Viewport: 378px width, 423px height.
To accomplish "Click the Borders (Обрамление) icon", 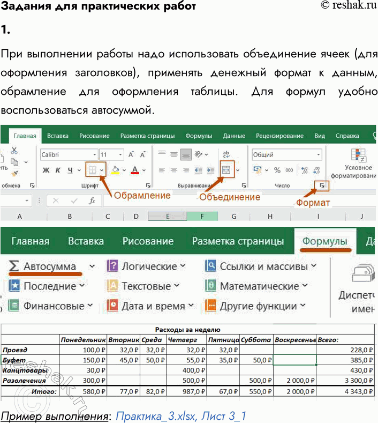I will tap(93, 170).
